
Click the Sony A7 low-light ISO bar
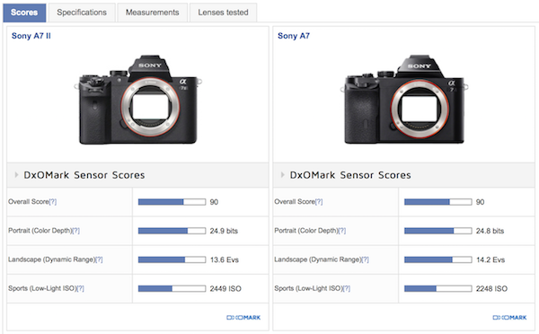pyautogui.click(x=438, y=288)
